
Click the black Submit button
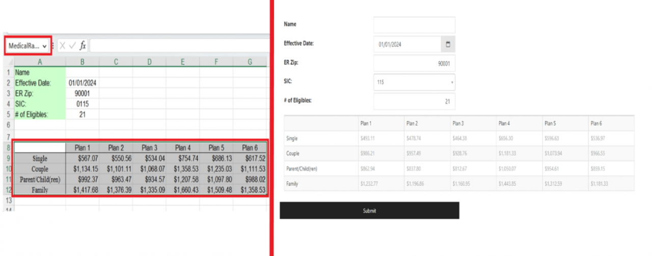pyautogui.click(x=369, y=210)
